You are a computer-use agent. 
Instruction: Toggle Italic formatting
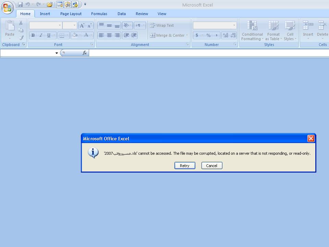[41, 35]
